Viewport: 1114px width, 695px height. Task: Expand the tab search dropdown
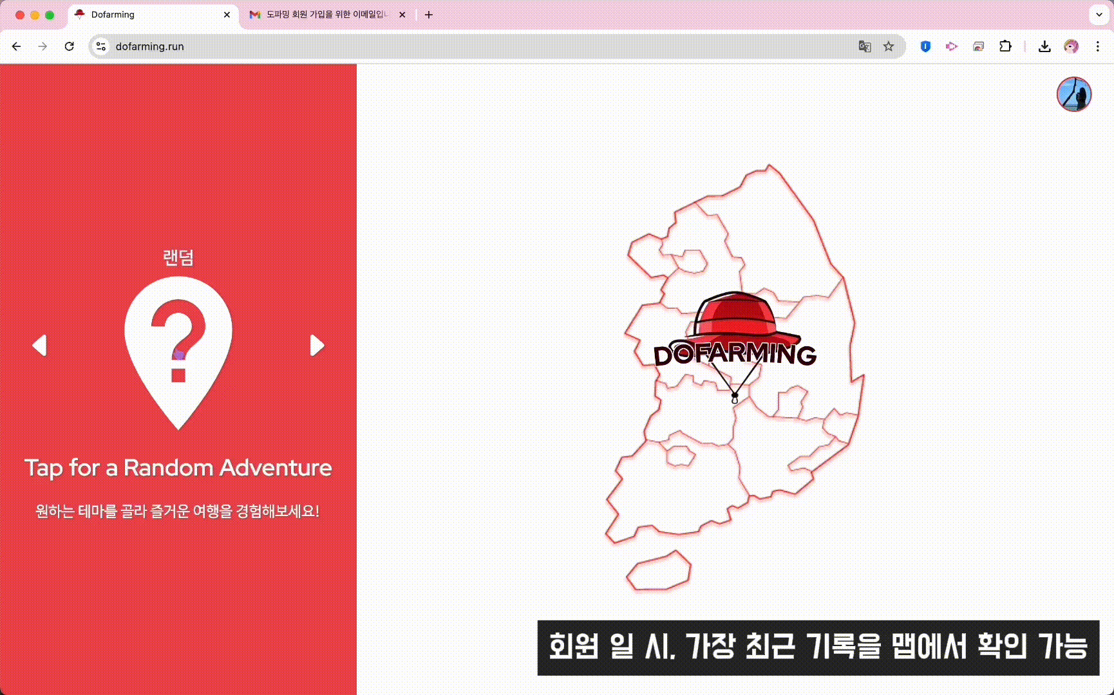(1099, 15)
